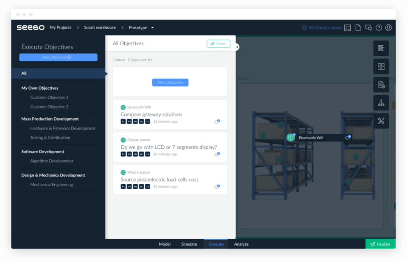Screen dimensions: 407x262
Task: Select the tools icon in the right sidebar
Action: point(381,120)
